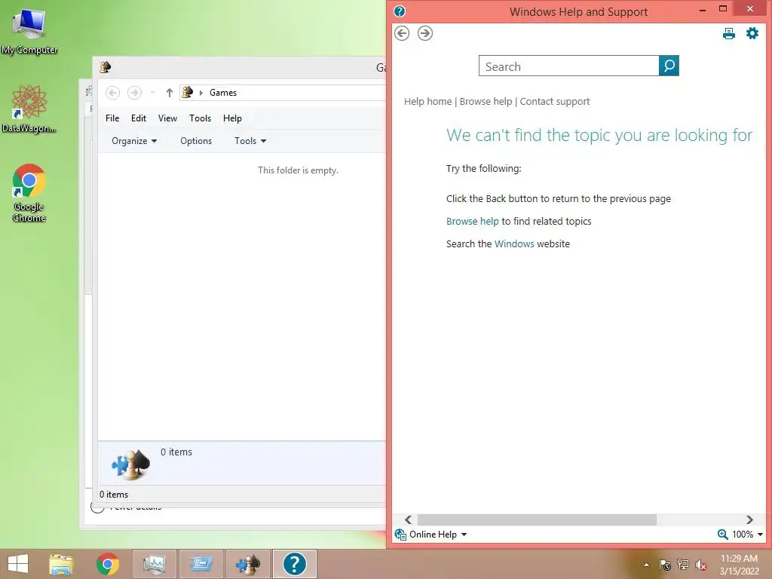Viewport: 772px width, 579px height.
Task: Click the Help search input field
Action: 568,66
